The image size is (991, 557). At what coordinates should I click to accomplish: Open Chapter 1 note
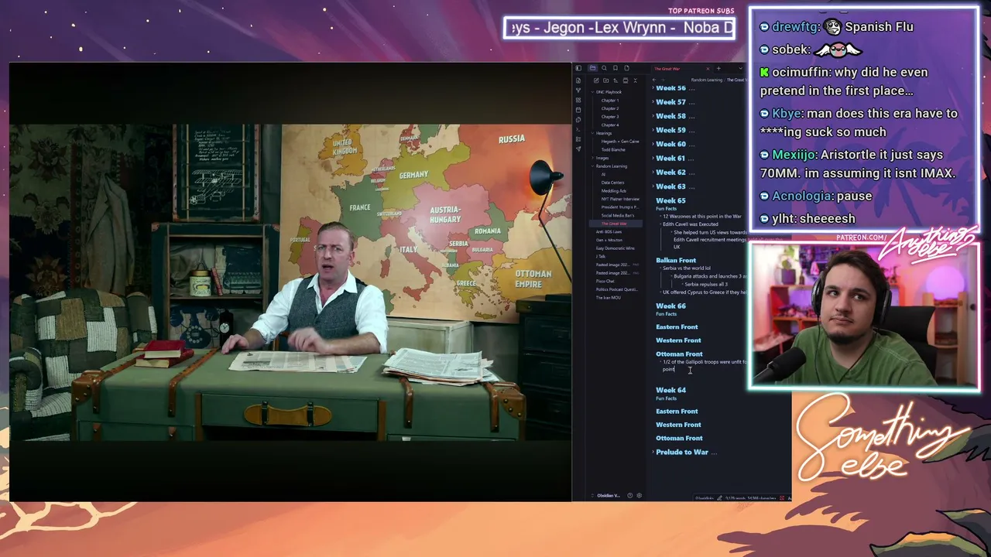pyautogui.click(x=610, y=101)
